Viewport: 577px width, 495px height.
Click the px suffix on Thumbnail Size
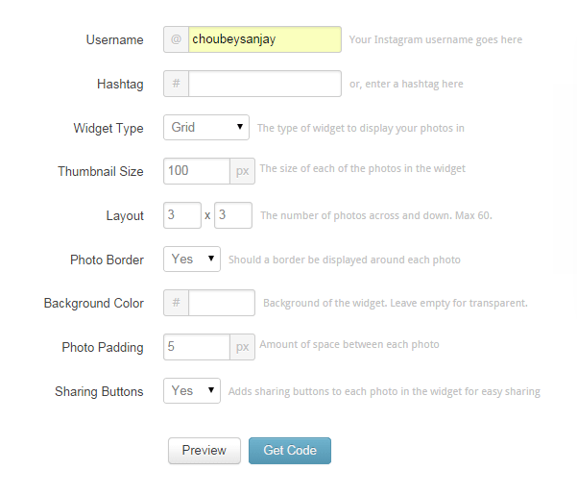click(x=242, y=171)
